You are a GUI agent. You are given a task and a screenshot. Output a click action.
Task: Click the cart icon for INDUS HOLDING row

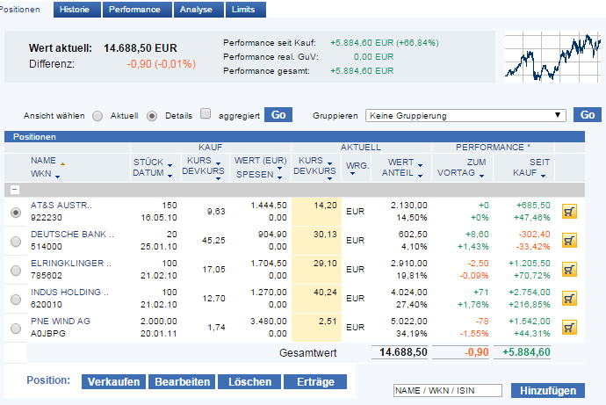pyautogui.click(x=569, y=299)
